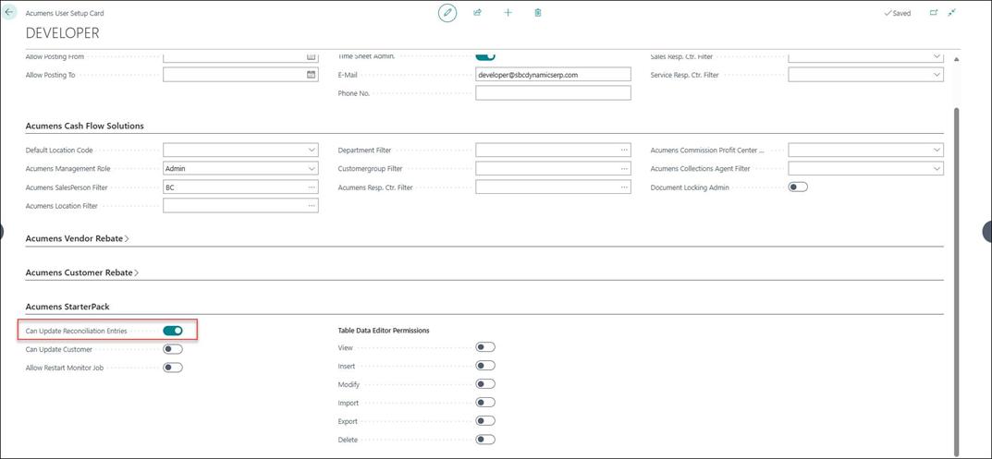The height and width of the screenshot is (459, 992).
Task: Click the Document Locking Admin label
Action: click(x=690, y=187)
